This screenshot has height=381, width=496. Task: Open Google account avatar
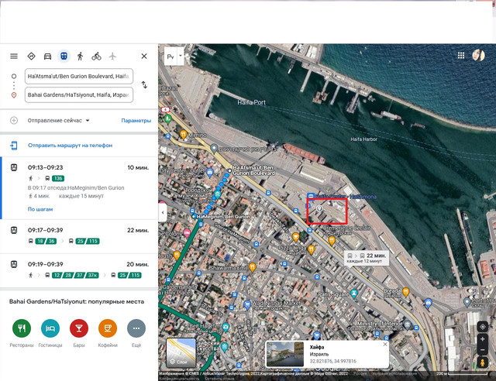[x=479, y=55]
